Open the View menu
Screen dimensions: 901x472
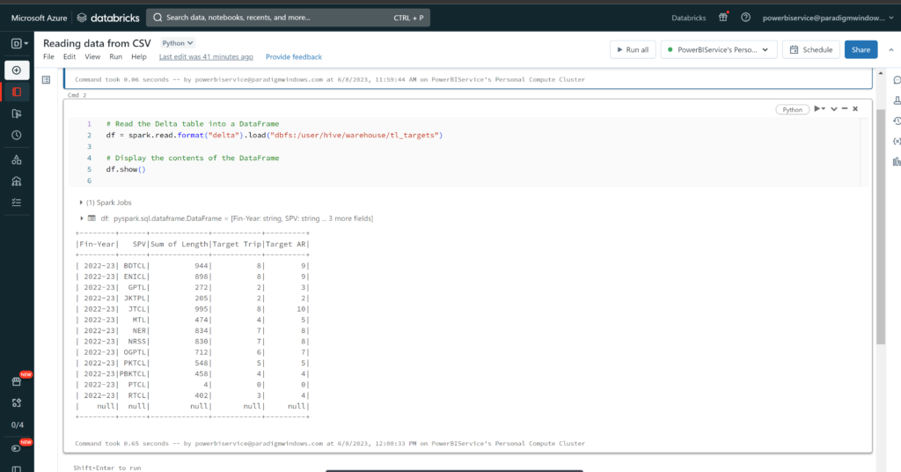(x=92, y=57)
